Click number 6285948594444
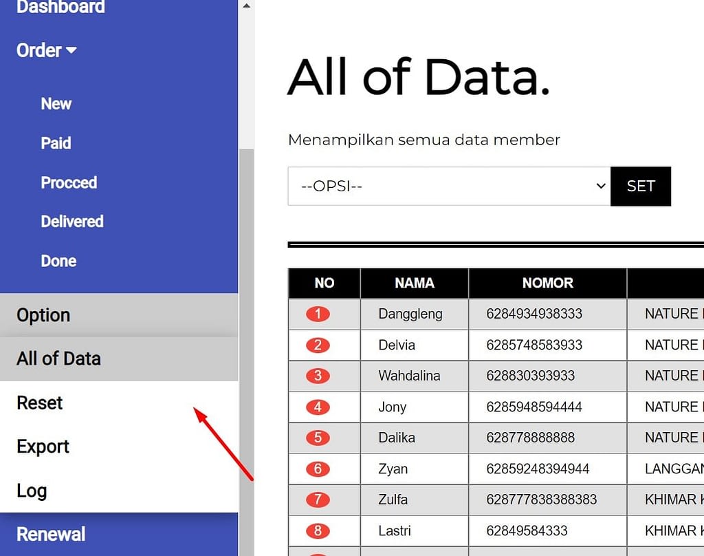Image resolution: width=704 pixels, height=556 pixels. 534,407
